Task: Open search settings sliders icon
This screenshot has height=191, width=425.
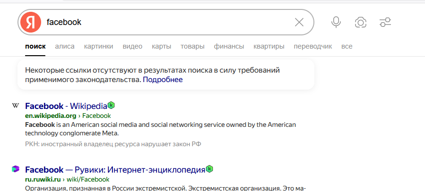Action: [385, 22]
